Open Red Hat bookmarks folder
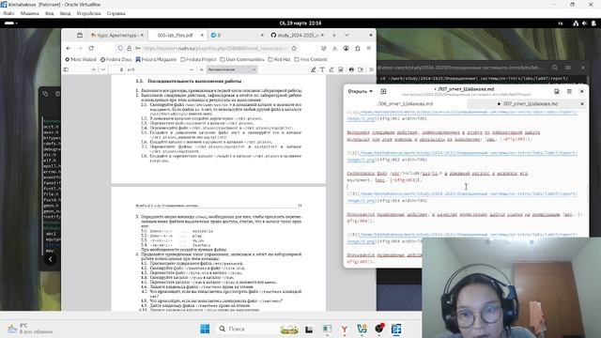 coord(279,59)
